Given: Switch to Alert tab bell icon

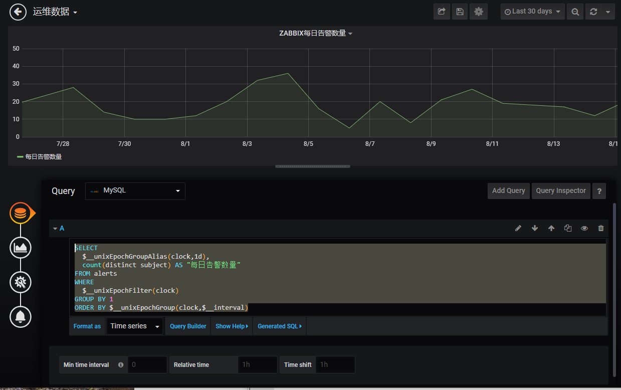Looking at the screenshot, I should [x=21, y=316].
